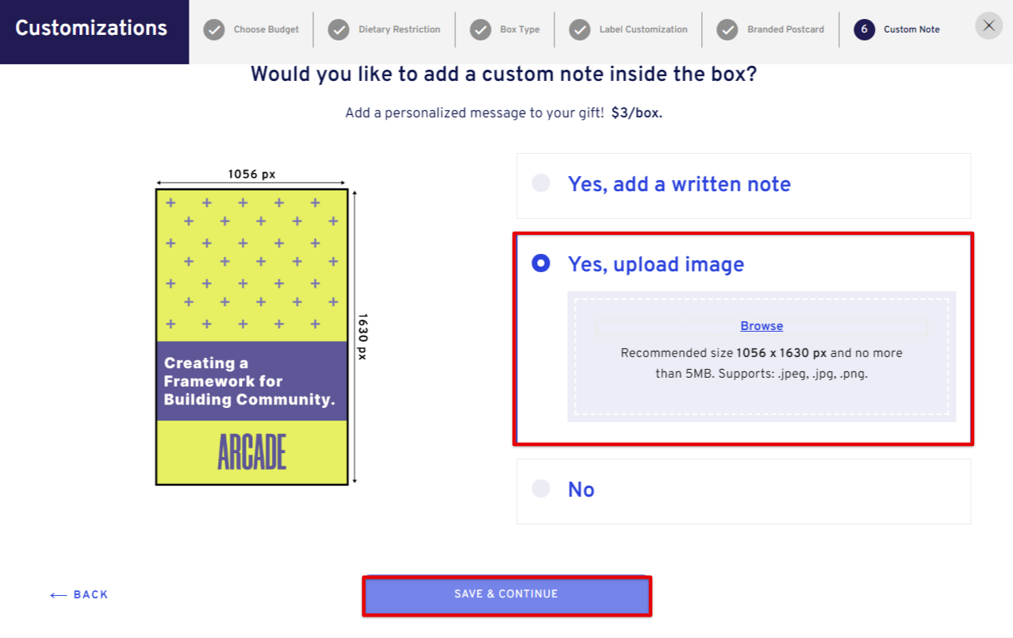Click the Box Type checkmark icon
This screenshot has width=1013, height=638.
point(481,29)
